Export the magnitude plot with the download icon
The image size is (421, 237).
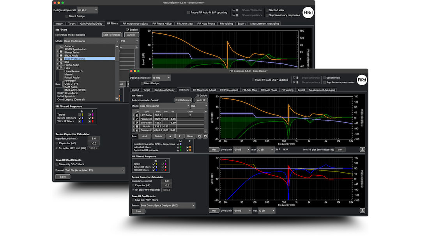pyautogui.click(x=363, y=149)
